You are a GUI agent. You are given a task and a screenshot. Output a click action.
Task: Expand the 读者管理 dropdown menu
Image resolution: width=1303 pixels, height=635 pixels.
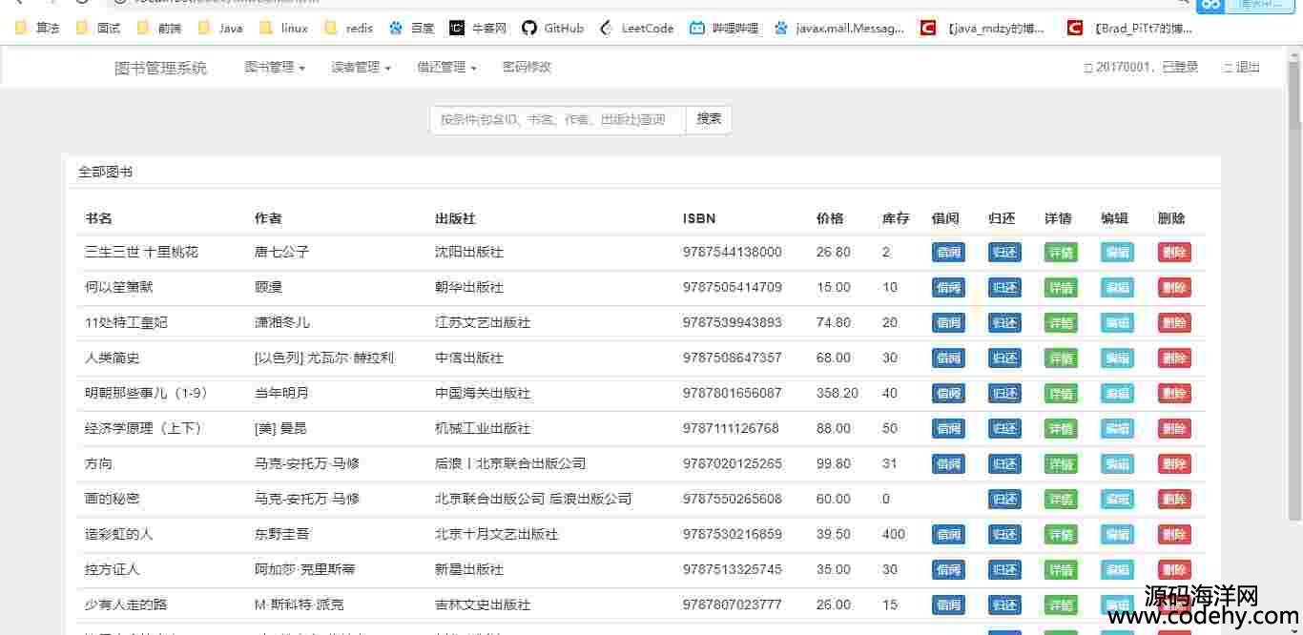(361, 67)
